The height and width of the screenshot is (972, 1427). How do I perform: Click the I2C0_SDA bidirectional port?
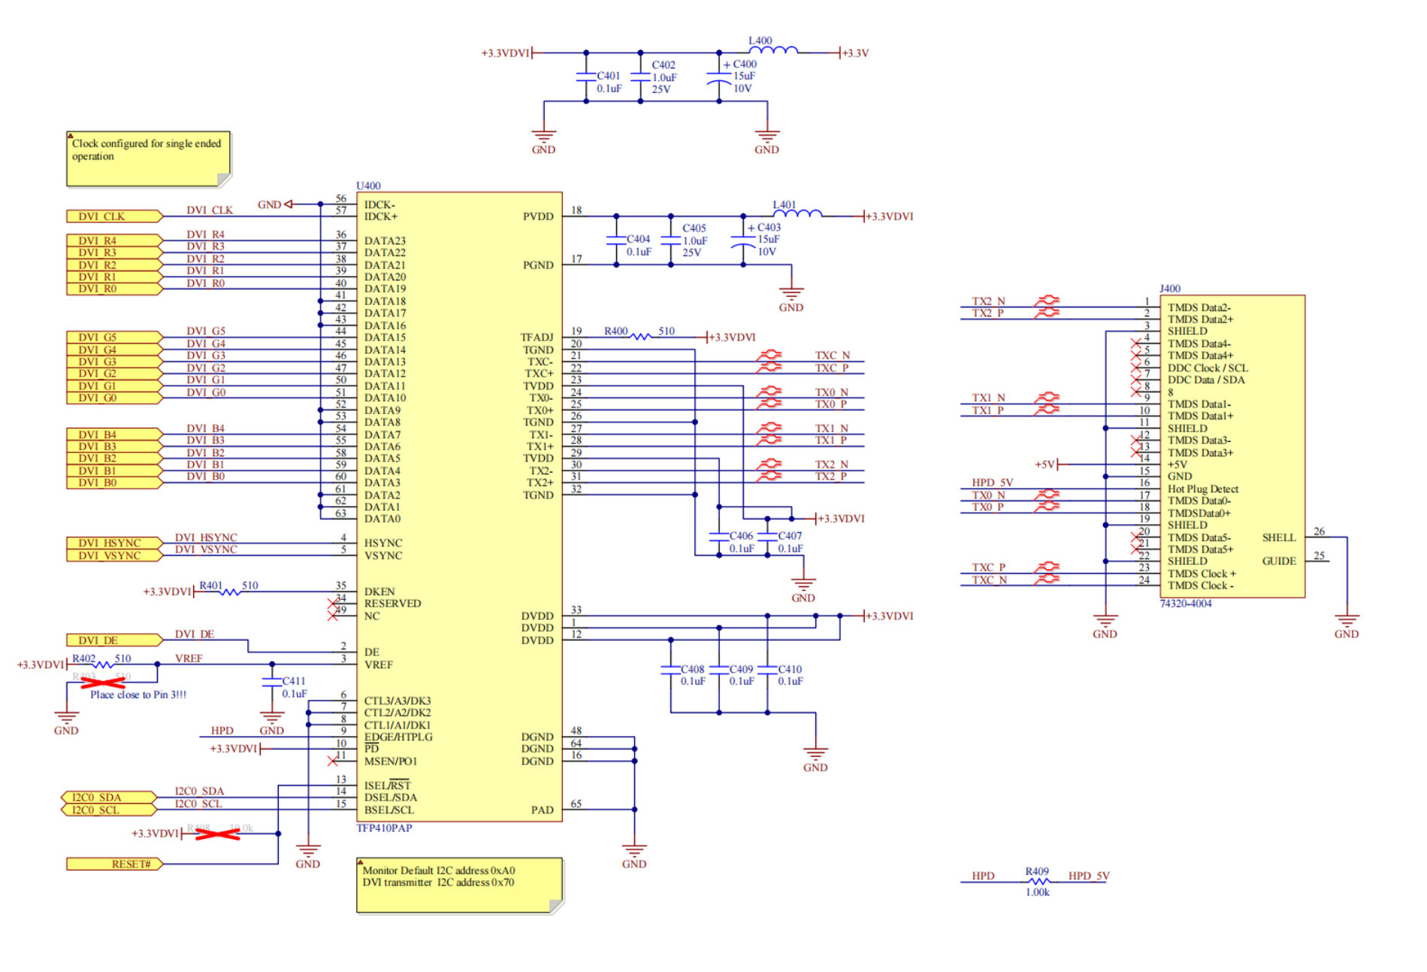tap(109, 797)
